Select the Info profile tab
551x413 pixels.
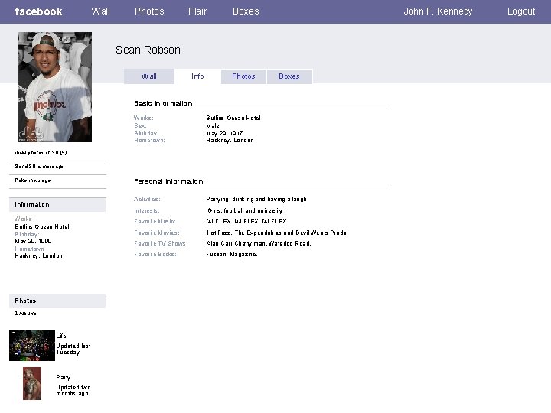coord(197,76)
